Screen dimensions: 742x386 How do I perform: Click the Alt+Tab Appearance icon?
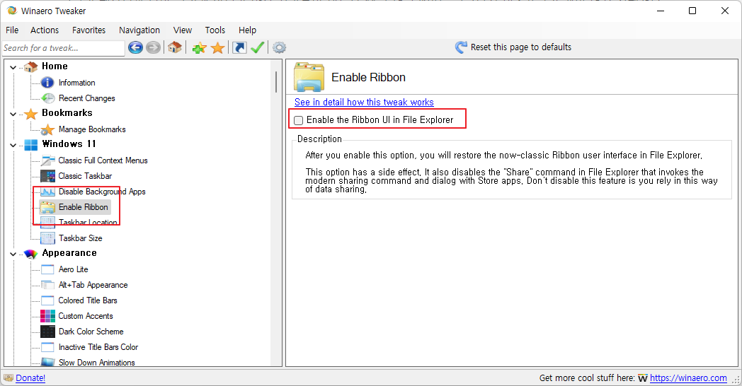(x=48, y=285)
